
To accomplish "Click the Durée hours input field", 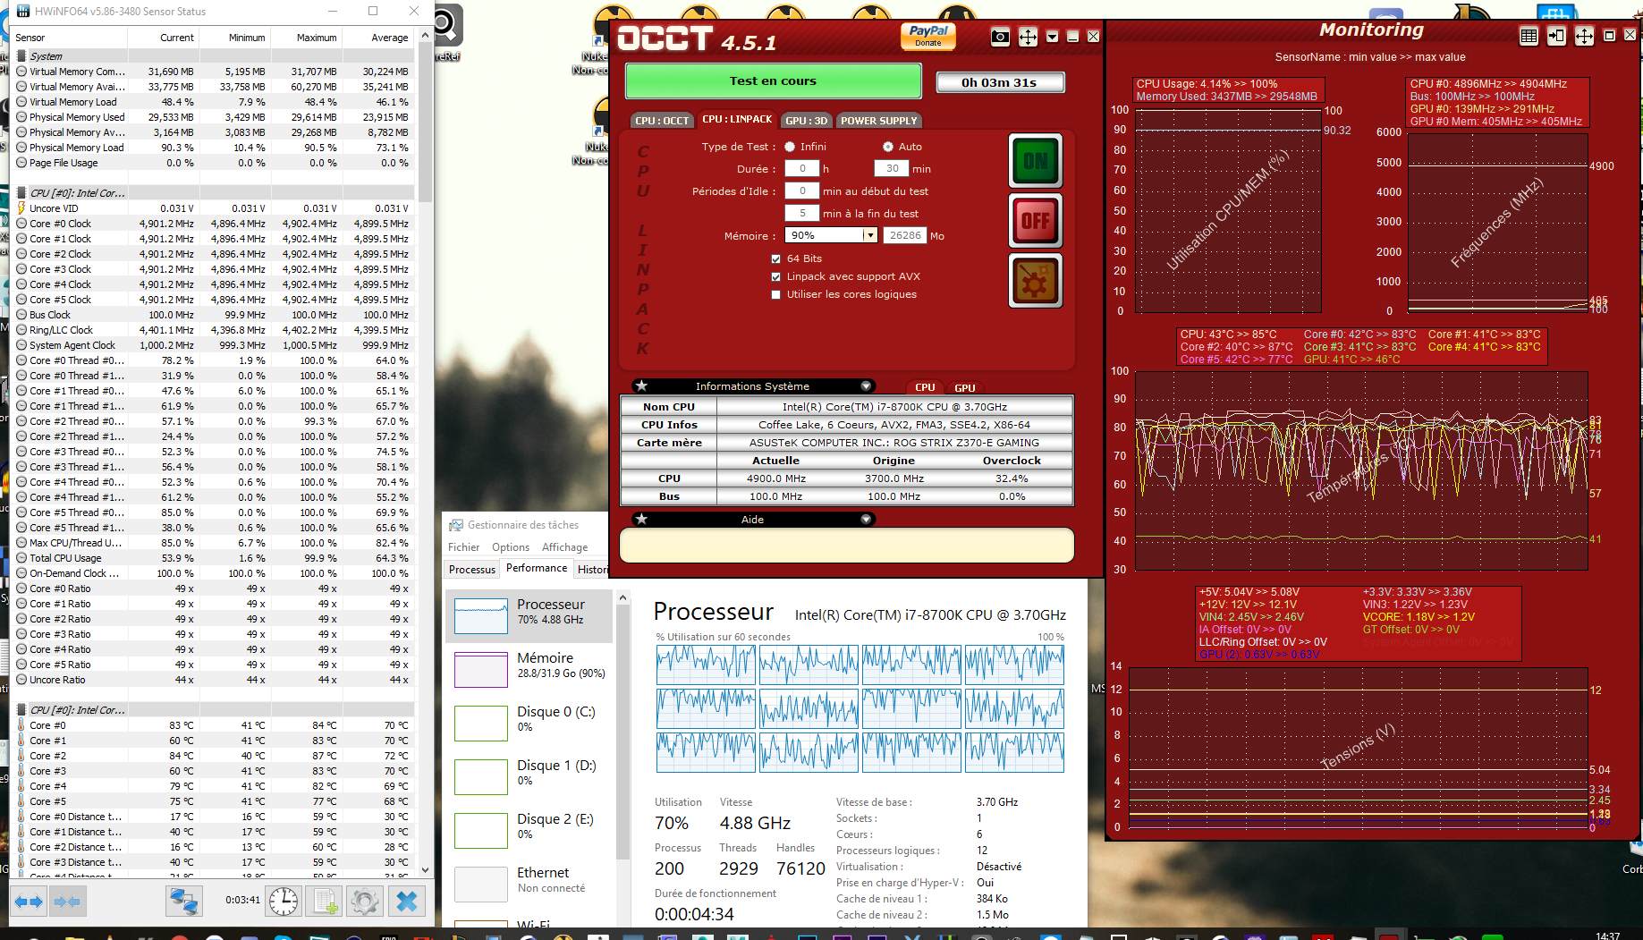I will pyautogui.click(x=802, y=168).
